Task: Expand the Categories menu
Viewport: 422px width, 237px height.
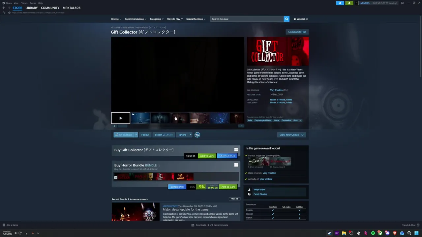Action: [x=157, y=19]
